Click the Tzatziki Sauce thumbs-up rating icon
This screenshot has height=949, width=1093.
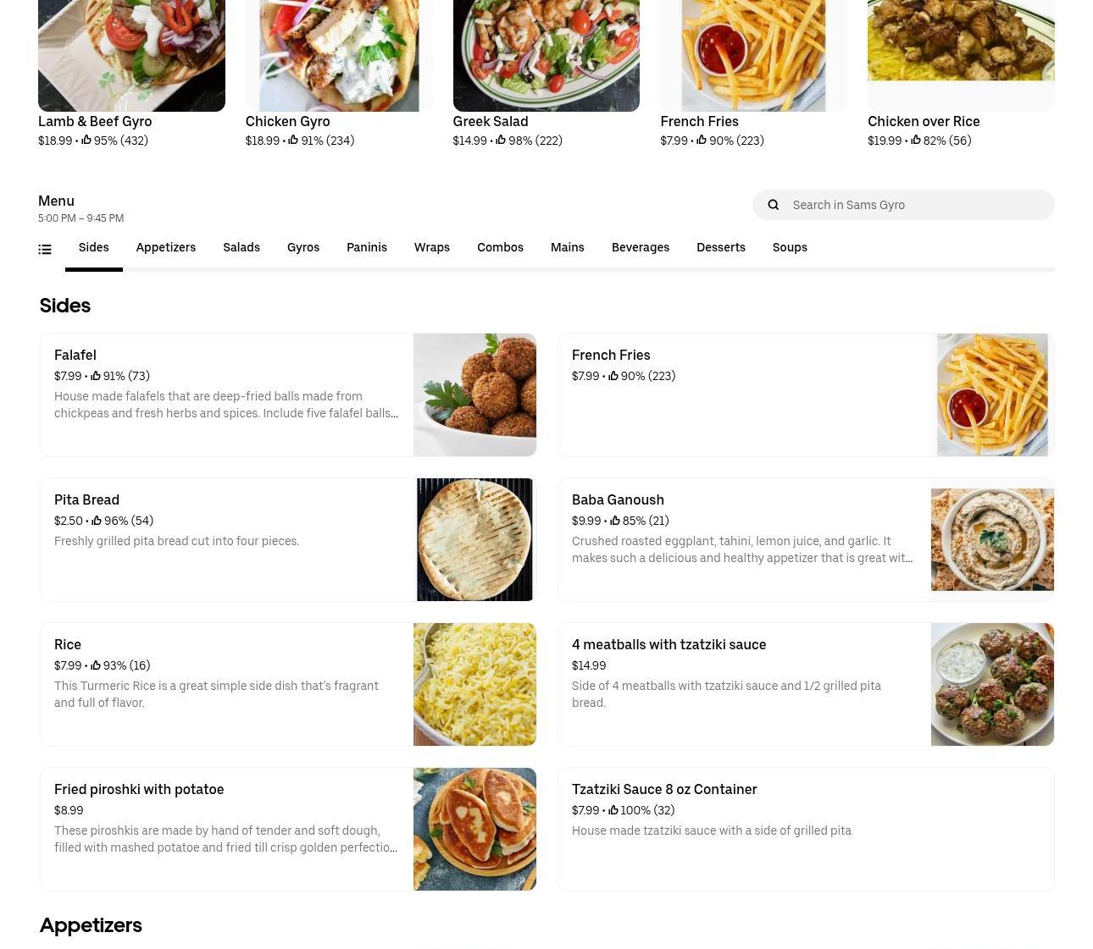(613, 810)
